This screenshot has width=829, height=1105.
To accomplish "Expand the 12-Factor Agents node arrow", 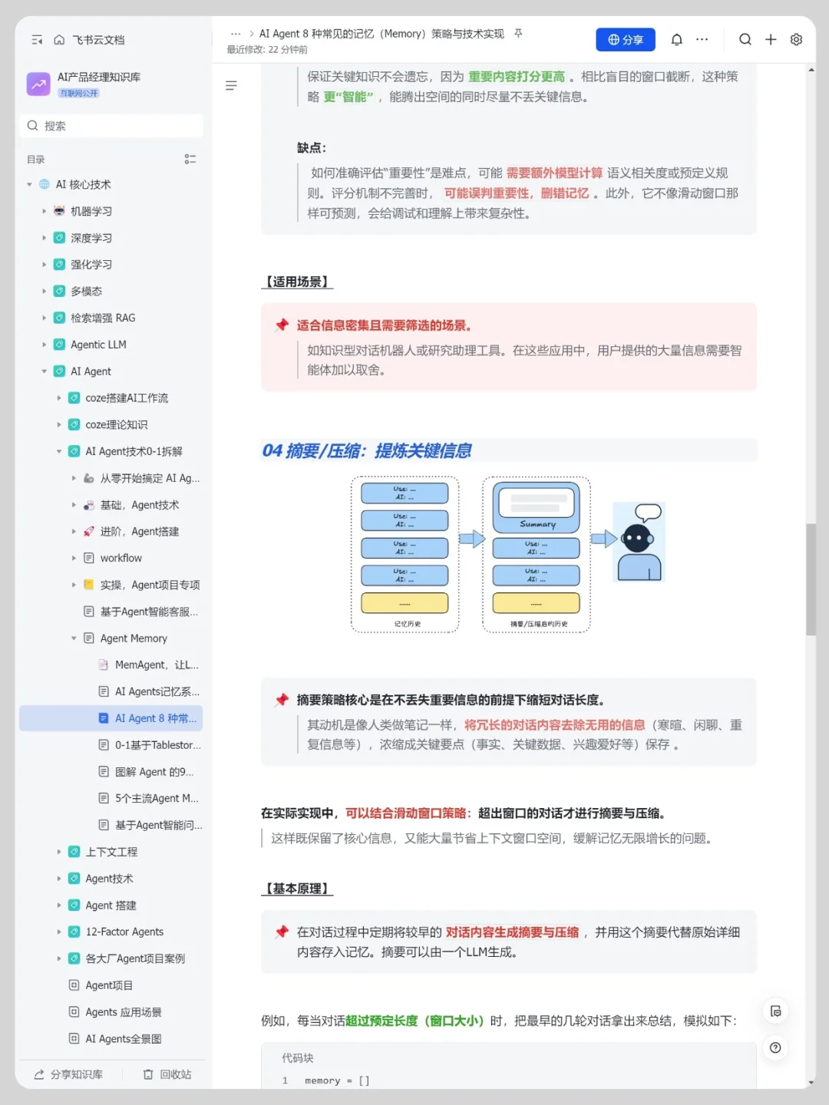I will point(58,932).
